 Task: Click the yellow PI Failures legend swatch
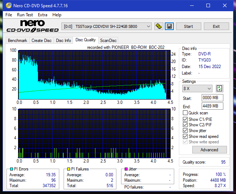[69, 169]
